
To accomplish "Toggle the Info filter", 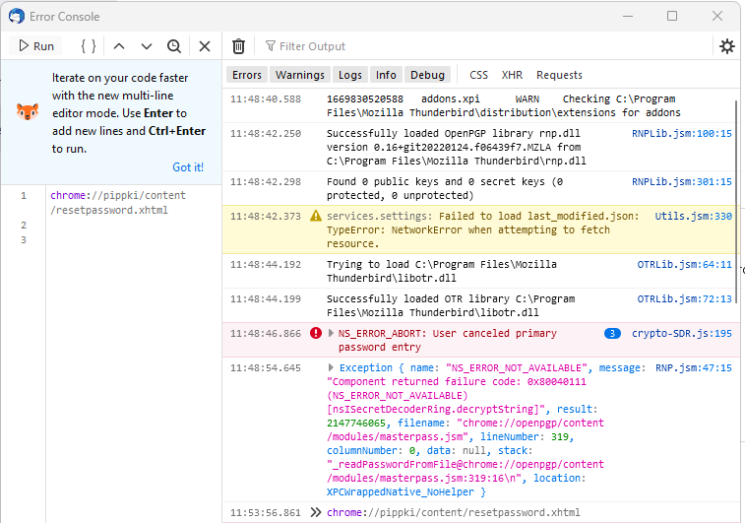I will click(386, 75).
